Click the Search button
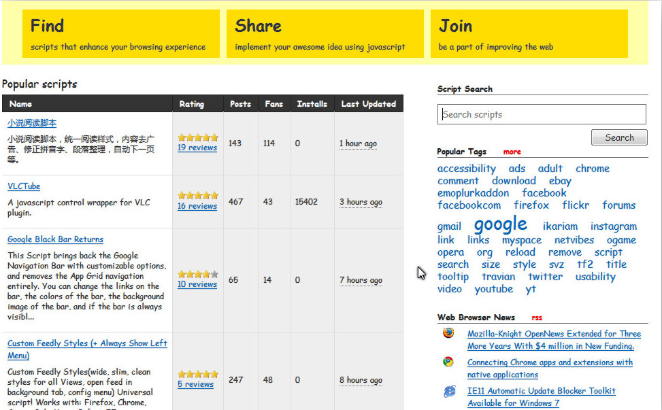The width and height of the screenshot is (662, 410). pyautogui.click(x=618, y=137)
